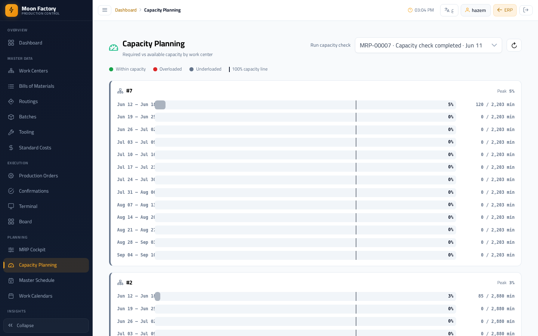Screen dimensions: 538x336
Task: Click #7 bar for Jun 12 – Jun 18
Action: tap(306, 105)
